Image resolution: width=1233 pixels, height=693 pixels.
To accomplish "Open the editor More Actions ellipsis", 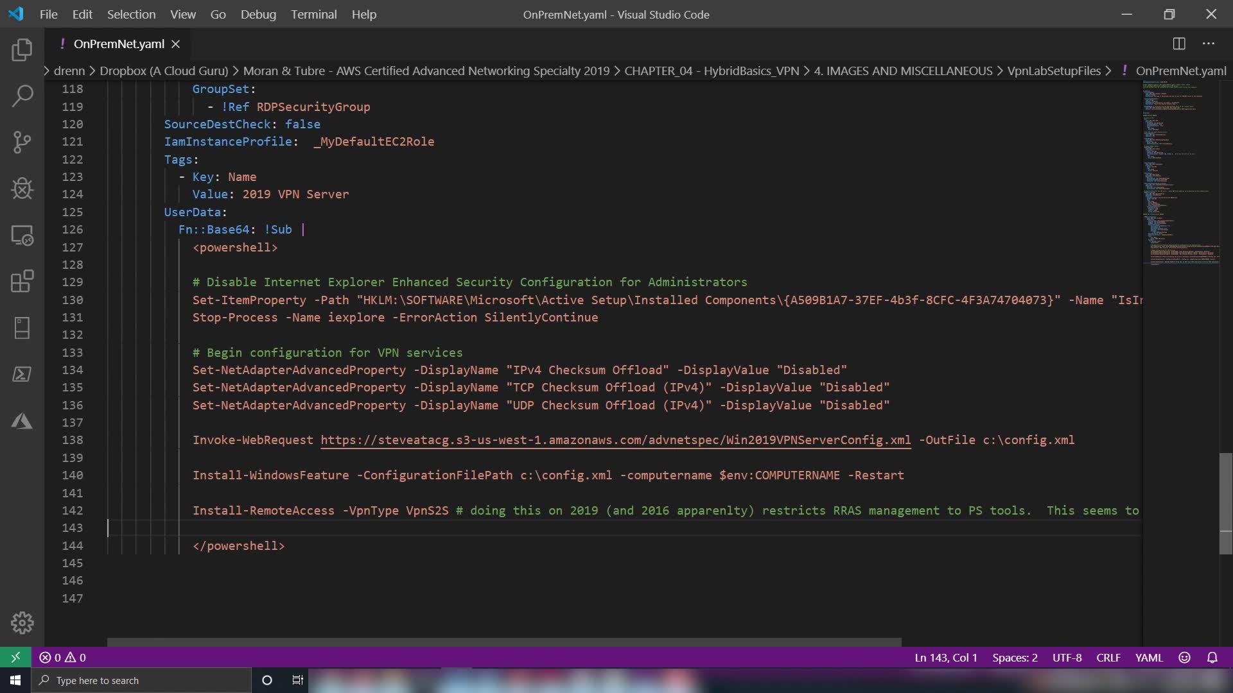I will coord(1209,44).
